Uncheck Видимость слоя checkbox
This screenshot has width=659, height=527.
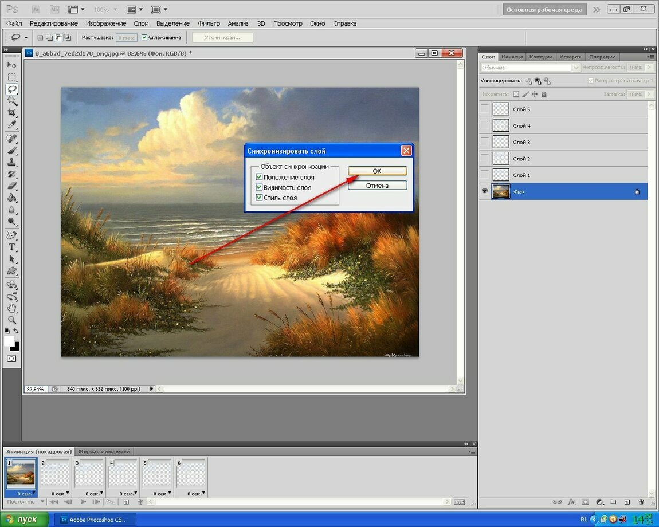point(259,187)
